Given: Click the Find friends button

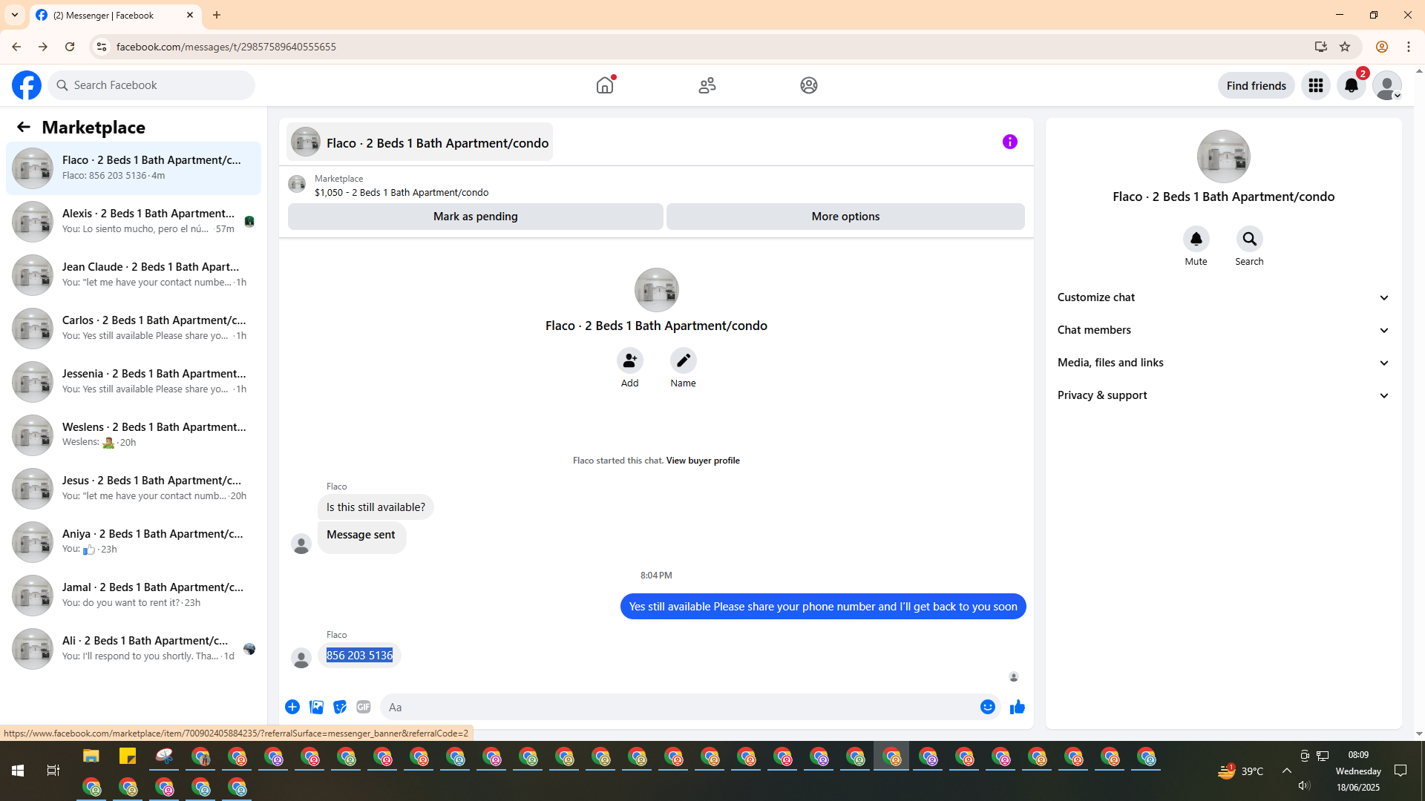Looking at the screenshot, I should pyautogui.click(x=1257, y=85).
